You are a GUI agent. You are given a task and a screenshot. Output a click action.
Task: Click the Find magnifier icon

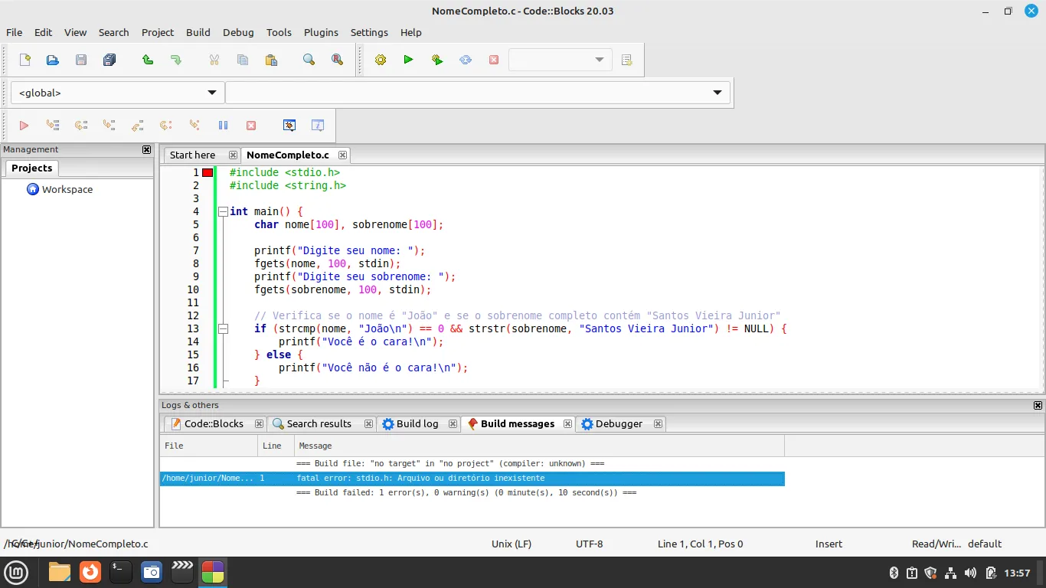click(309, 60)
